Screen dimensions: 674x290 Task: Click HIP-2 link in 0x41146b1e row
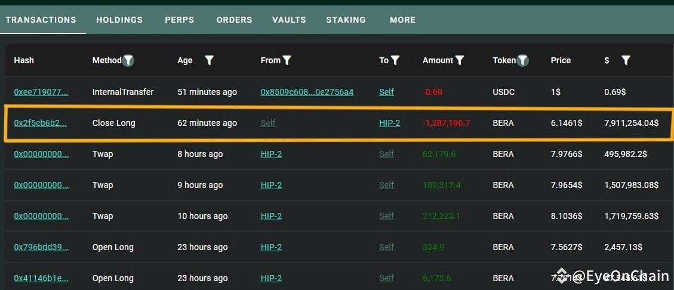pos(271,278)
